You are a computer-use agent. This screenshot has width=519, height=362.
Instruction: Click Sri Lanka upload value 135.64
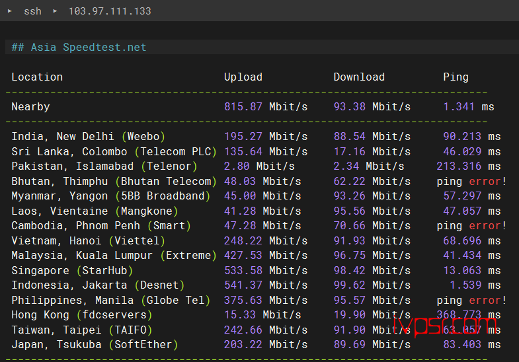(x=243, y=152)
